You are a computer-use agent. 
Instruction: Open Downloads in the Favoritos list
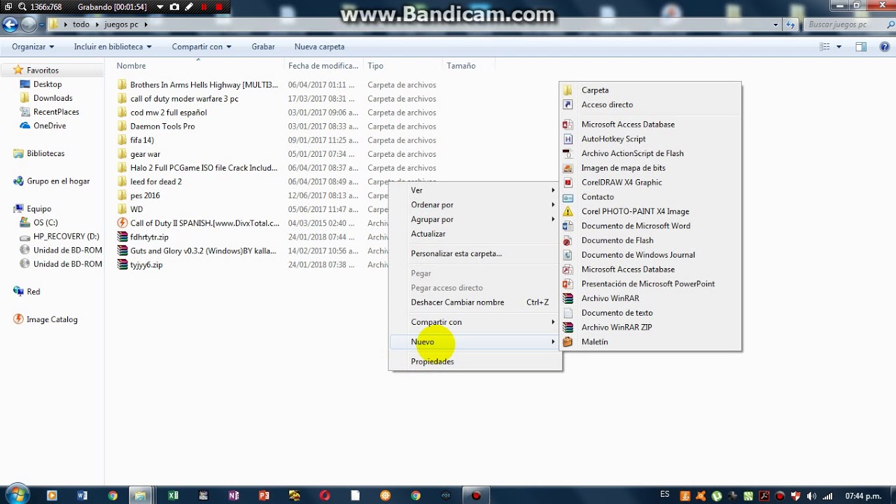click(x=52, y=98)
